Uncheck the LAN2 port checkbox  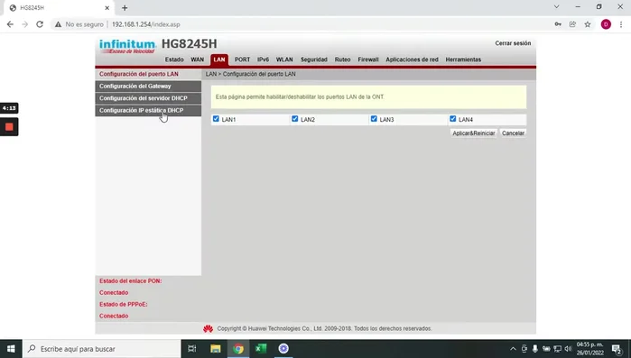[294, 118]
